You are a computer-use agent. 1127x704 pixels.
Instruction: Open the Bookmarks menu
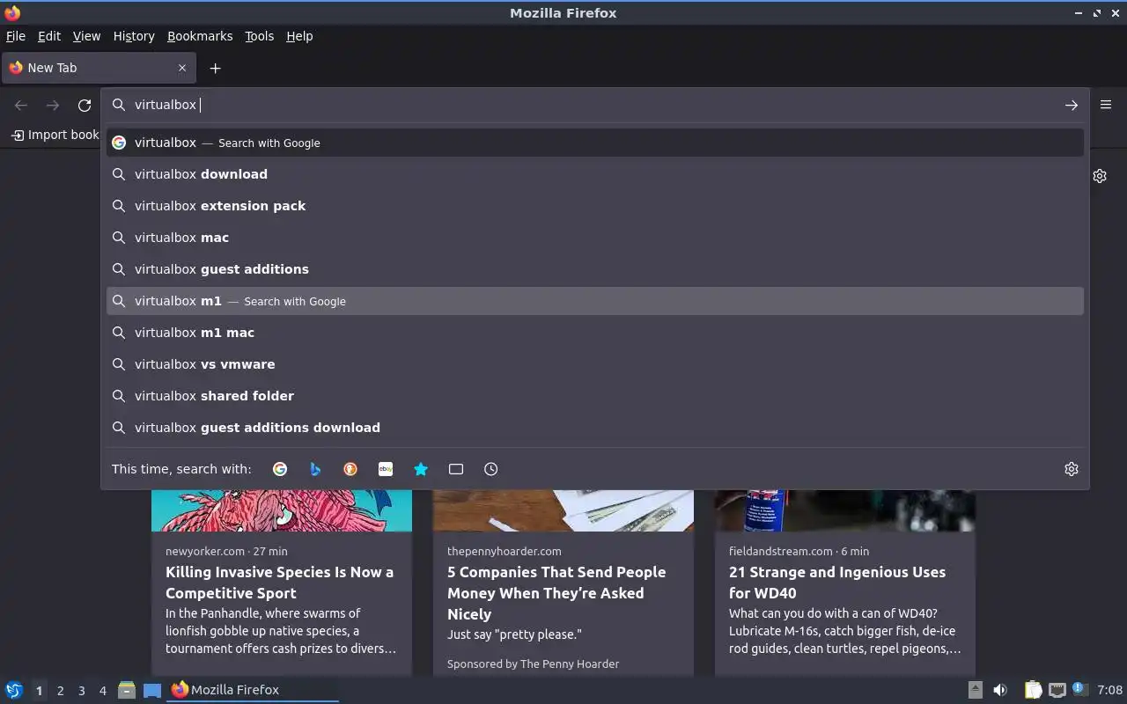[x=200, y=36]
